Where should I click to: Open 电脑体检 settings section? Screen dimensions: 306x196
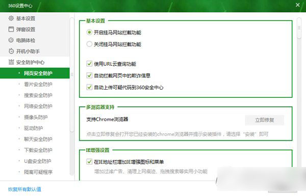[35, 40]
